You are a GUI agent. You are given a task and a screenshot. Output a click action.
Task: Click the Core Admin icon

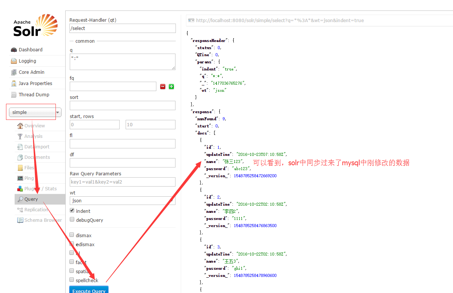[x=14, y=72]
